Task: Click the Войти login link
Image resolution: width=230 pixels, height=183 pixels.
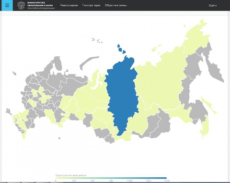Action: 213,6
